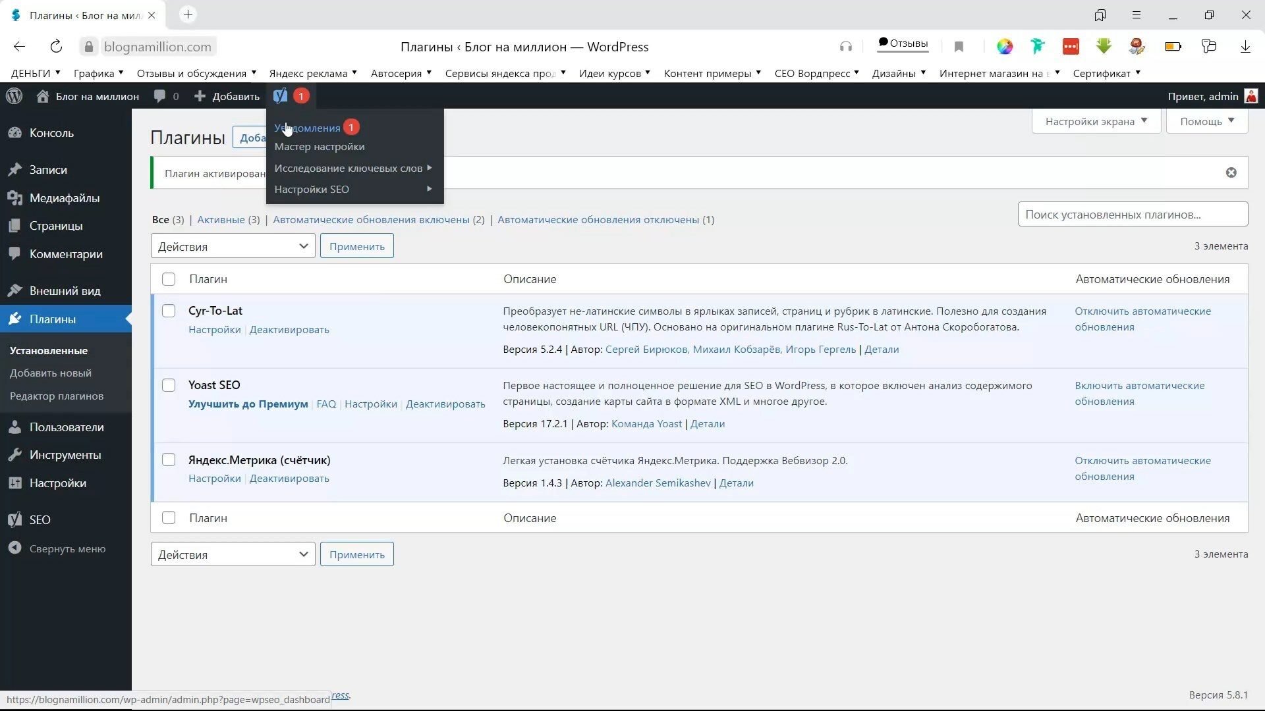Select the Yoast SEO plugin checkbox
This screenshot has height=711, width=1265.
click(169, 385)
